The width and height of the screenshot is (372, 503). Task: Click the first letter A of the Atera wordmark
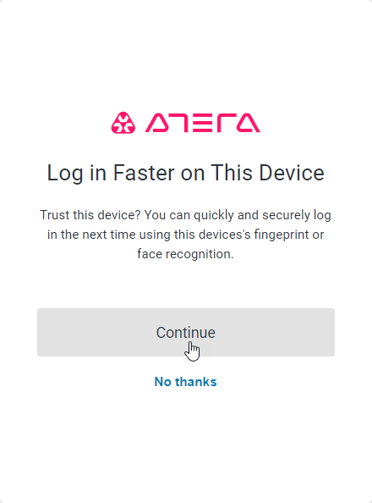tap(157, 123)
